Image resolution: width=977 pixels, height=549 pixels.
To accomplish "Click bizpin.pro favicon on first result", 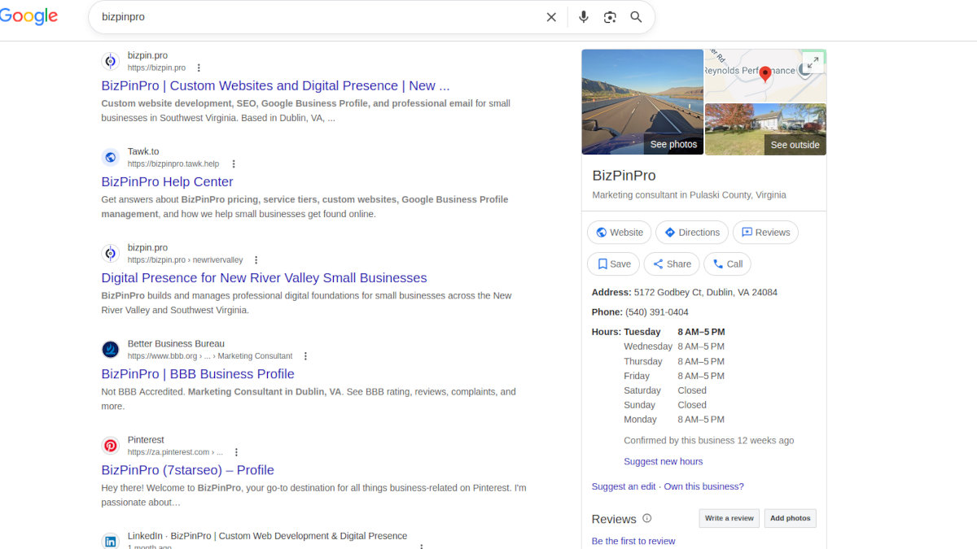I will (x=111, y=61).
